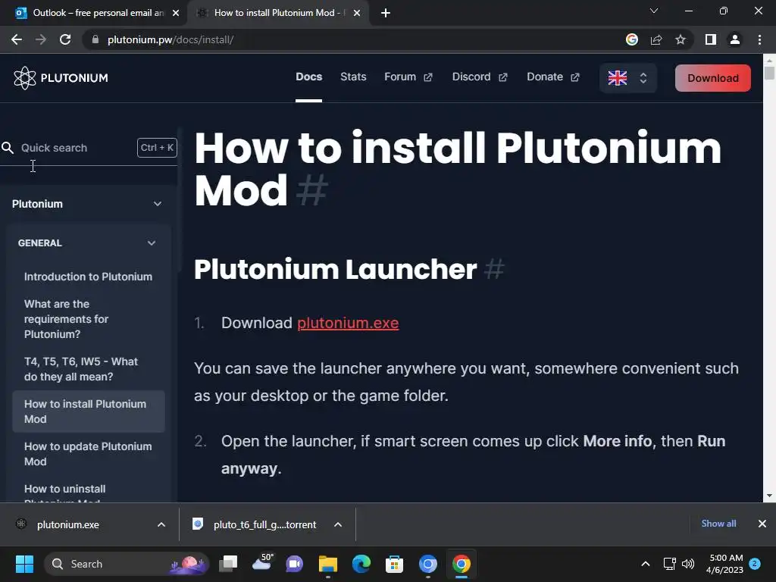The height and width of the screenshot is (582, 776).
Task: Open Microsoft Store from taskbar
Action: (x=394, y=564)
